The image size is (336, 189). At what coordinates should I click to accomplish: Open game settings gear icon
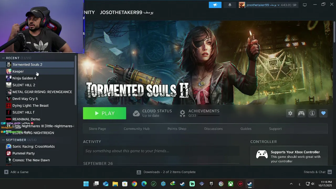(x=290, y=113)
